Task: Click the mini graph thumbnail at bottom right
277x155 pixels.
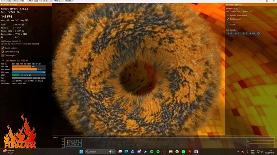Action: [261, 143]
